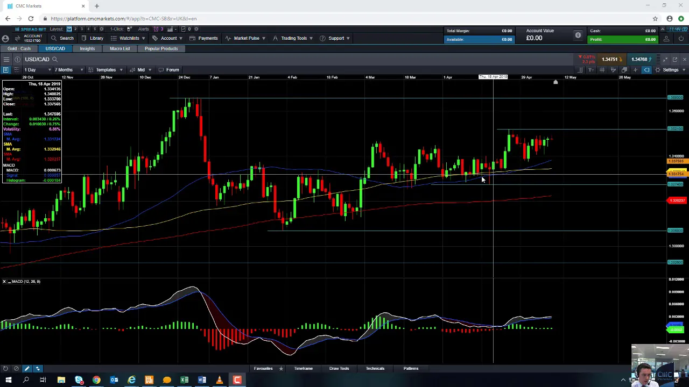Image resolution: width=689 pixels, height=387 pixels.
Task: Click the USD/CAD search magnifier
Action: tap(54, 59)
